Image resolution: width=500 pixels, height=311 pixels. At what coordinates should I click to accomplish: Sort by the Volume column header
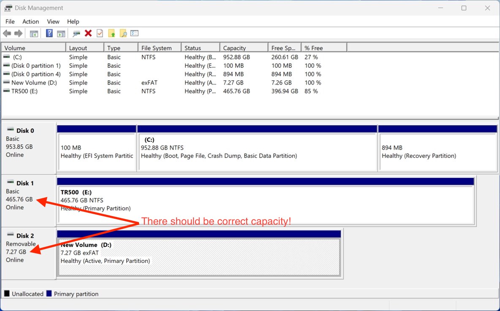[34, 48]
